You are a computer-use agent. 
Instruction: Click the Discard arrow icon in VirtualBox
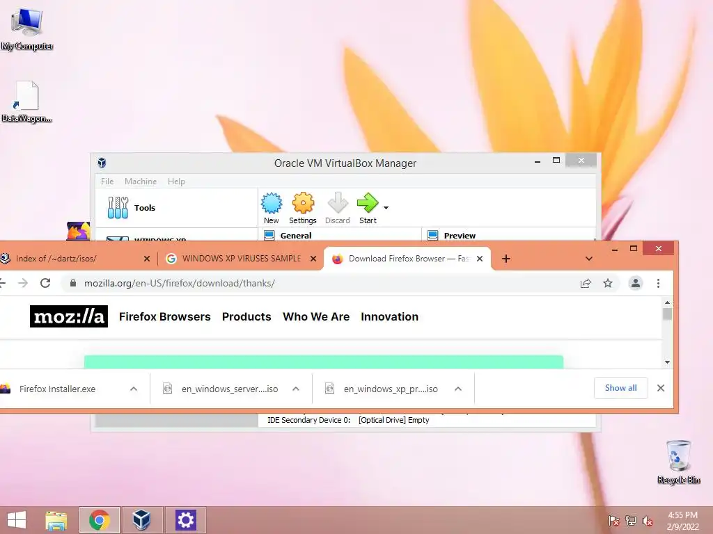[x=338, y=208]
